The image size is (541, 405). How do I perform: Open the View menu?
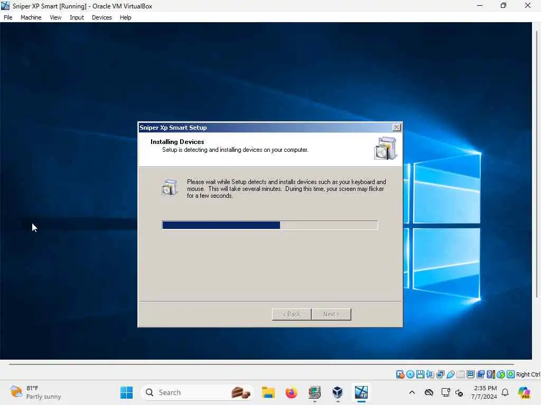tap(55, 17)
